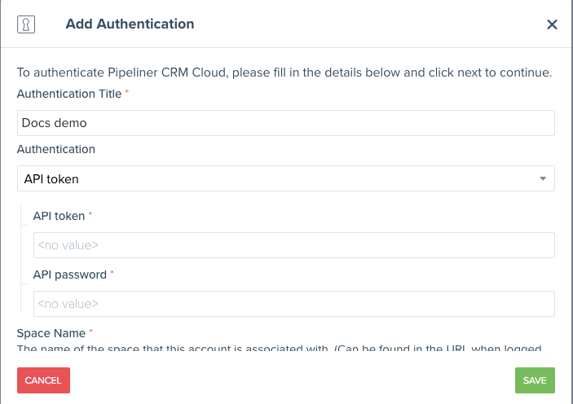Click the red asterisk beside API password
Screen dimensions: 573x404
click(112, 274)
